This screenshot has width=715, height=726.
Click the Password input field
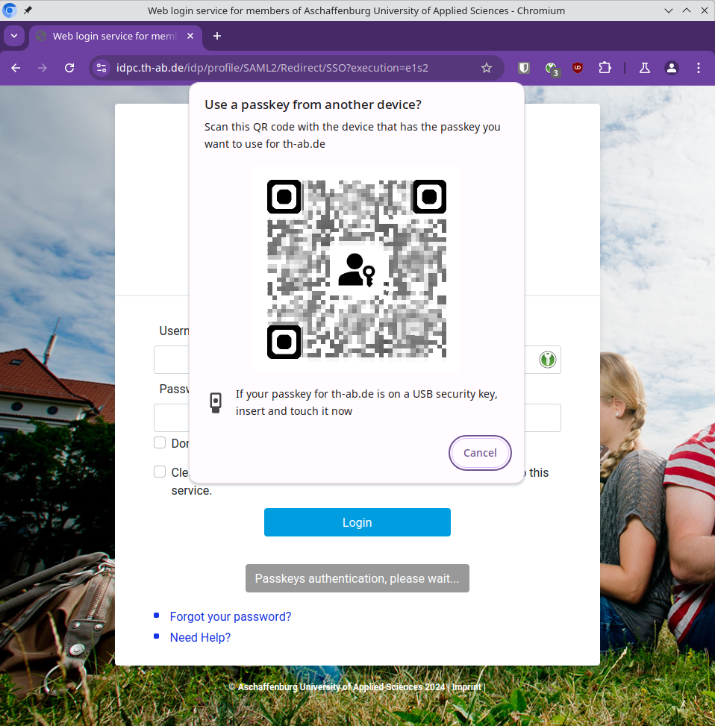[x=357, y=418]
